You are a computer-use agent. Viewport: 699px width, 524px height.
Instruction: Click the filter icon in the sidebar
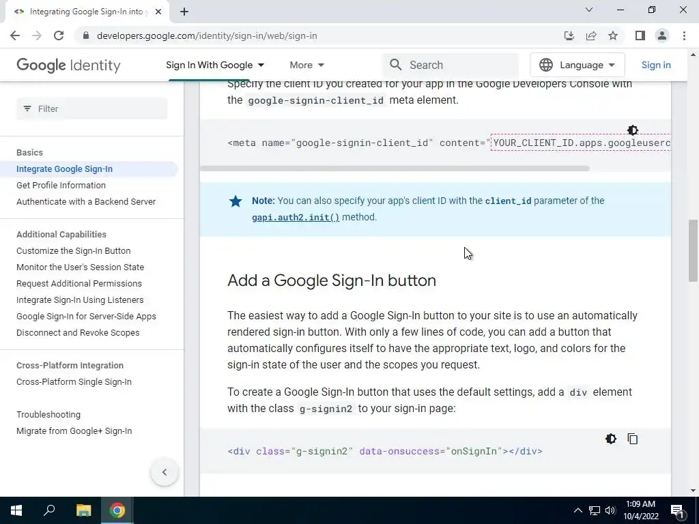pos(27,108)
